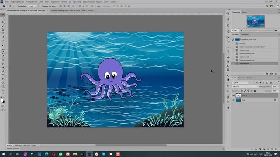Create a new group folder in Layers

coord(268,149)
